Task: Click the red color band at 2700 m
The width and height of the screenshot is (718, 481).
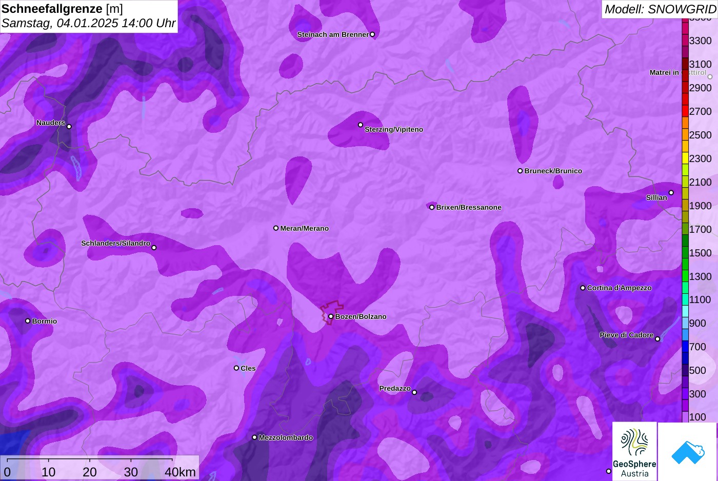Action: pos(685,111)
